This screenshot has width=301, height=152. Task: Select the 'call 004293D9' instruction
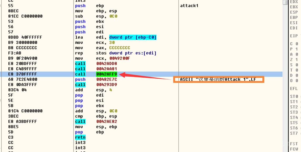coord(96,85)
